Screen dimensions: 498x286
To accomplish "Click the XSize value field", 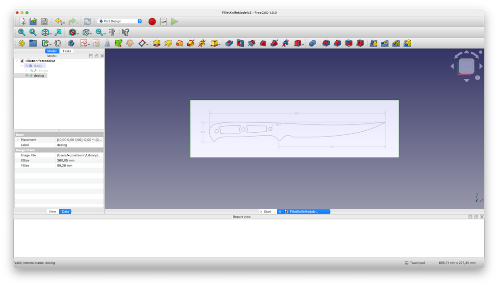I will (x=79, y=160).
